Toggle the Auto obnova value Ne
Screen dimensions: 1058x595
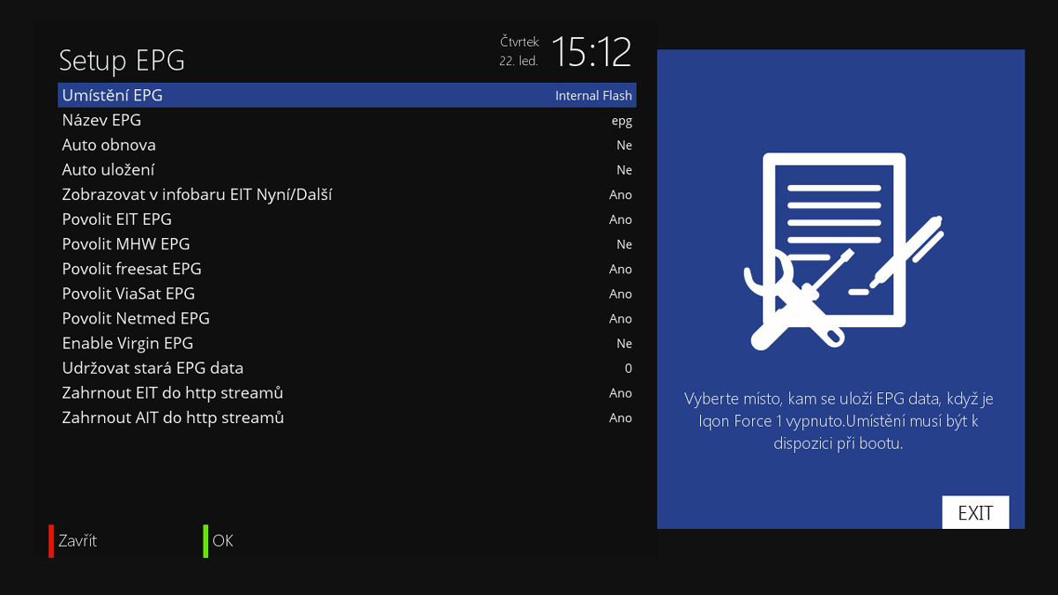(624, 145)
